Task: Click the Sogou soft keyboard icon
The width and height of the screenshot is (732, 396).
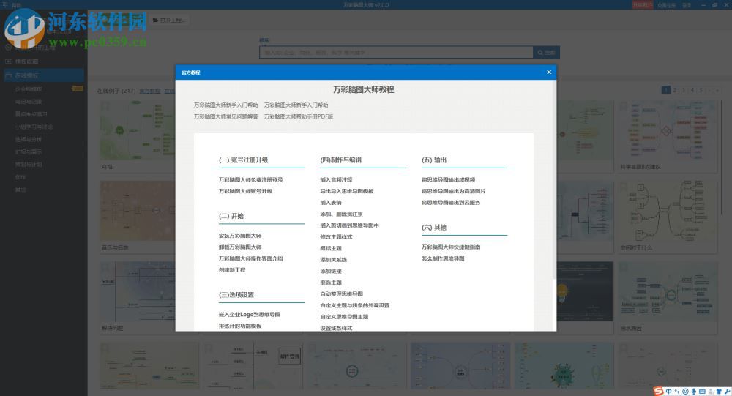Action: point(702,392)
